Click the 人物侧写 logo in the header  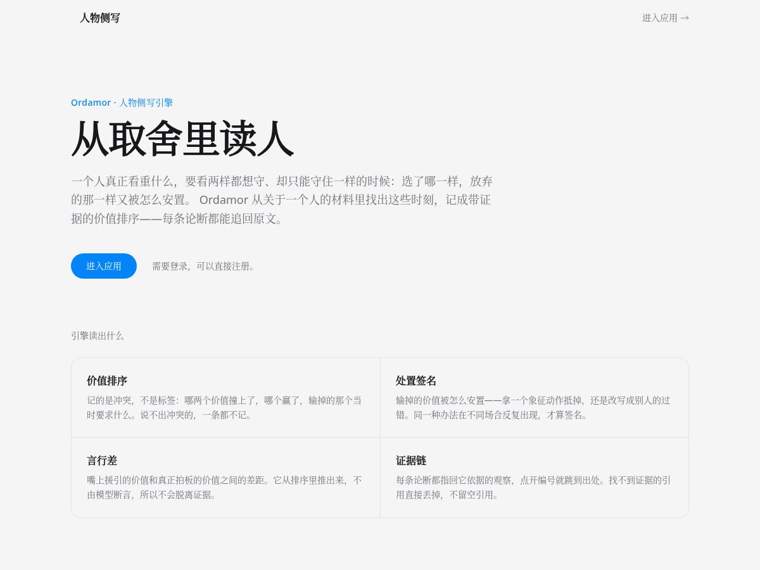[99, 18]
